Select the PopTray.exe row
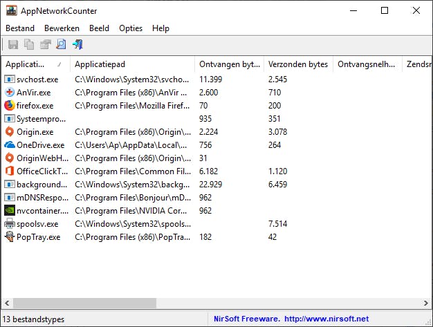 tap(38, 237)
